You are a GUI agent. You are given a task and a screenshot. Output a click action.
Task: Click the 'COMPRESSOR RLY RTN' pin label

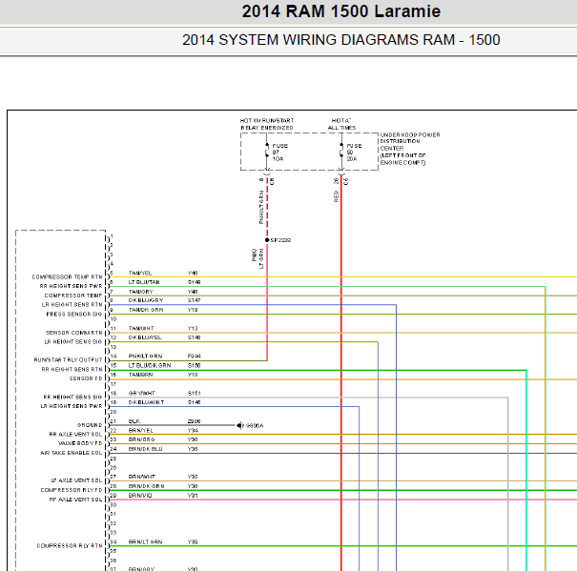tap(70, 545)
